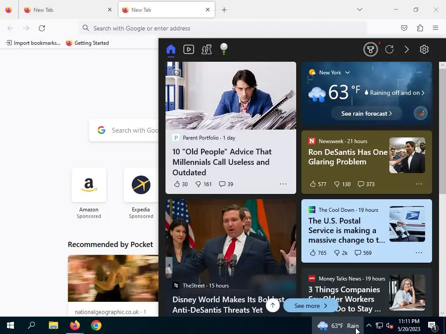The width and height of the screenshot is (446, 334).
Task: Close the first New Tab
Action: pyautogui.click(x=110, y=10)
